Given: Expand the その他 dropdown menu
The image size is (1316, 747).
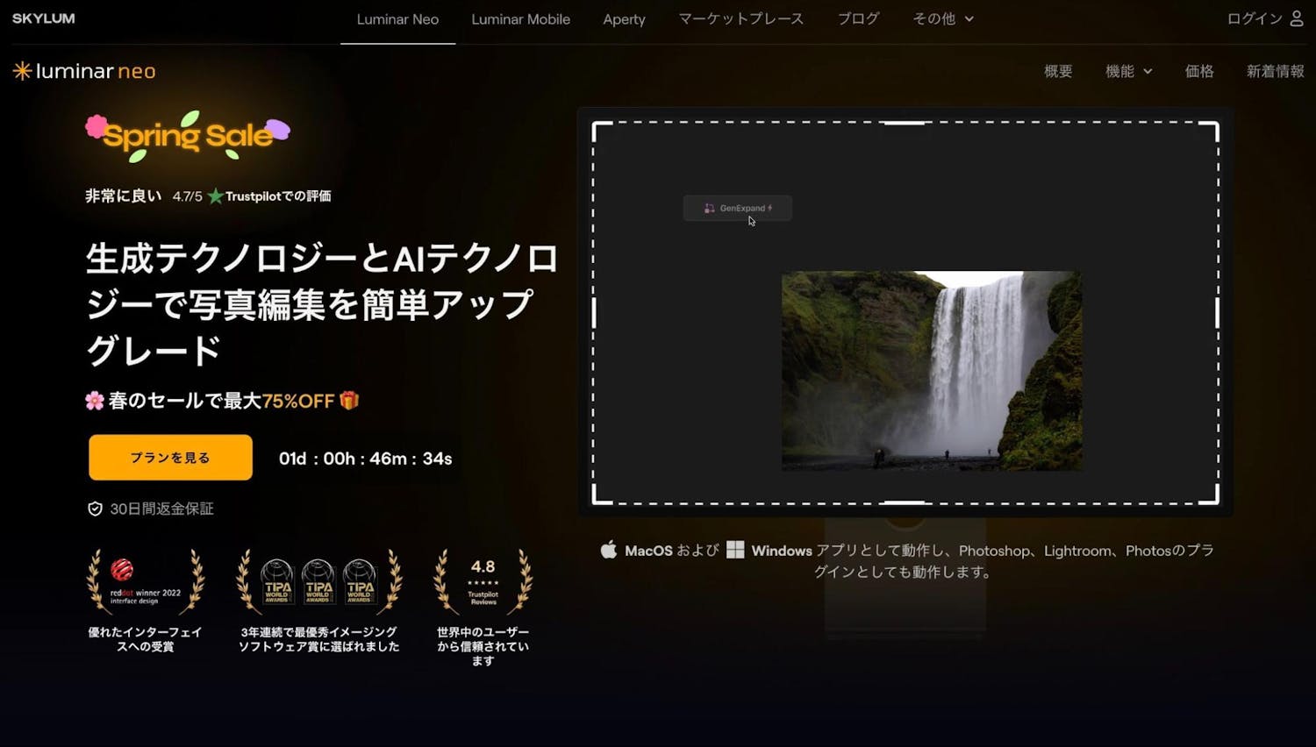Looking at the screenshot, I should [x=943, y=18].
